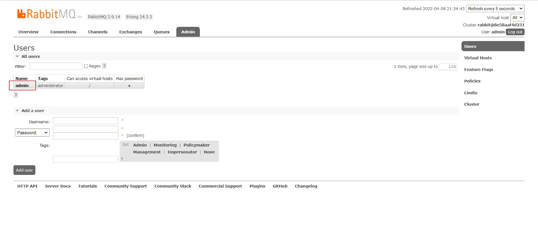Open the Password type dropdown
Viewport: 538px width, 247px height.
(x=32, y=132)
